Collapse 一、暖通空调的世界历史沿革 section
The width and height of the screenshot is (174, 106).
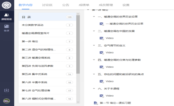click(94, 17)
